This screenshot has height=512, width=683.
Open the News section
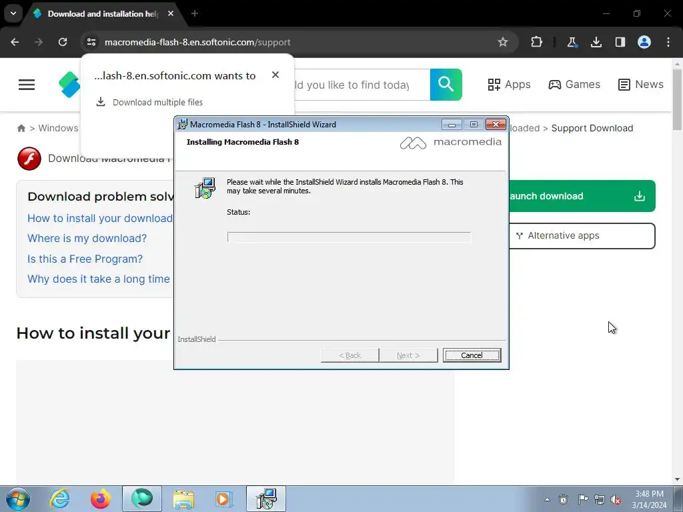(x=641, y=85)
